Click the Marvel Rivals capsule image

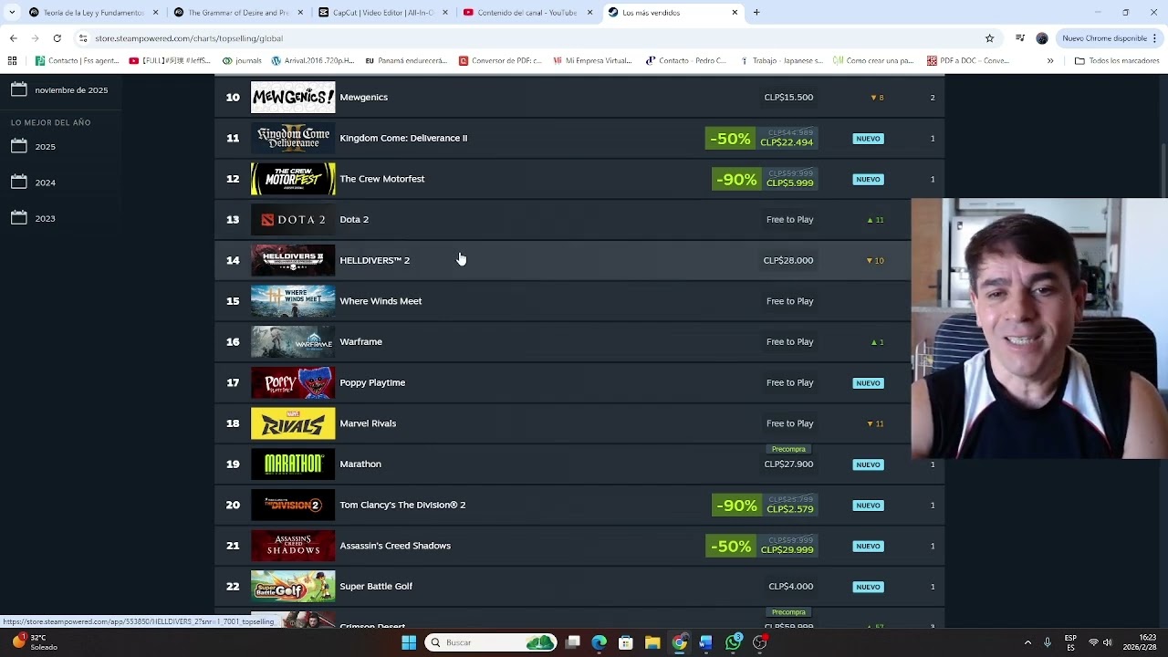(293, 423)
